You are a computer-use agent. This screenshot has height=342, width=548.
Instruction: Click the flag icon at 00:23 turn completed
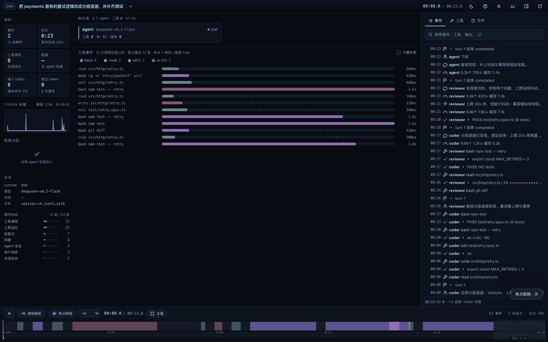pos(445,49)
